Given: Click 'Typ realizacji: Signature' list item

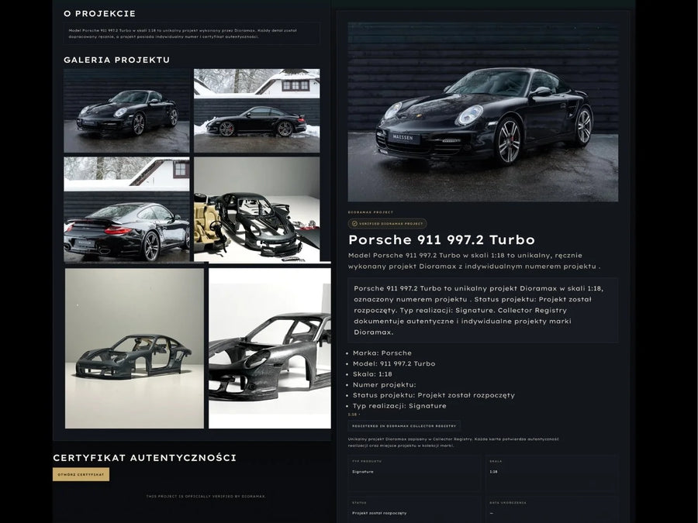Looking at the screenshot, I should 399,406.
